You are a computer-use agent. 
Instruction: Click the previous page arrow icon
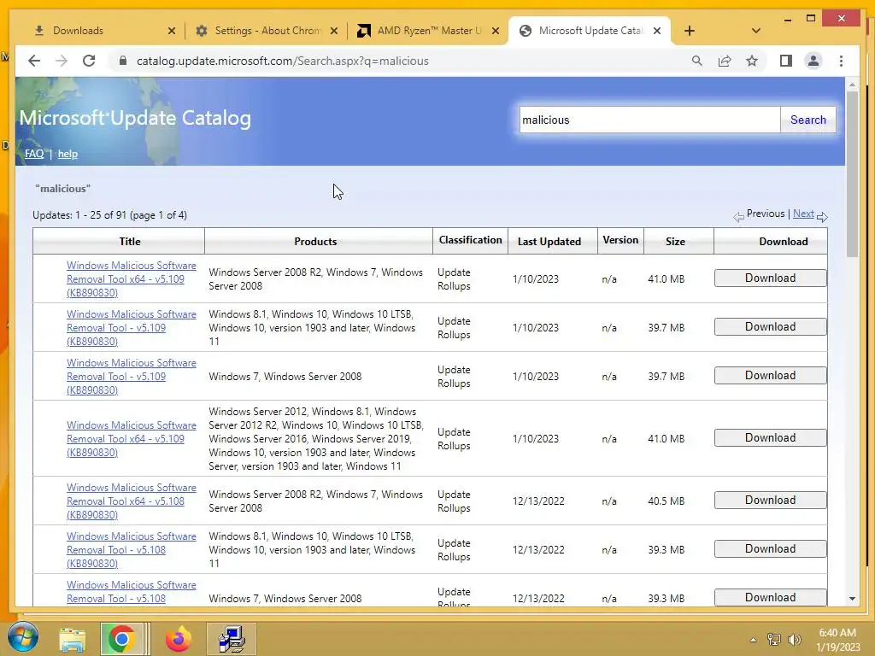[738, 217]
